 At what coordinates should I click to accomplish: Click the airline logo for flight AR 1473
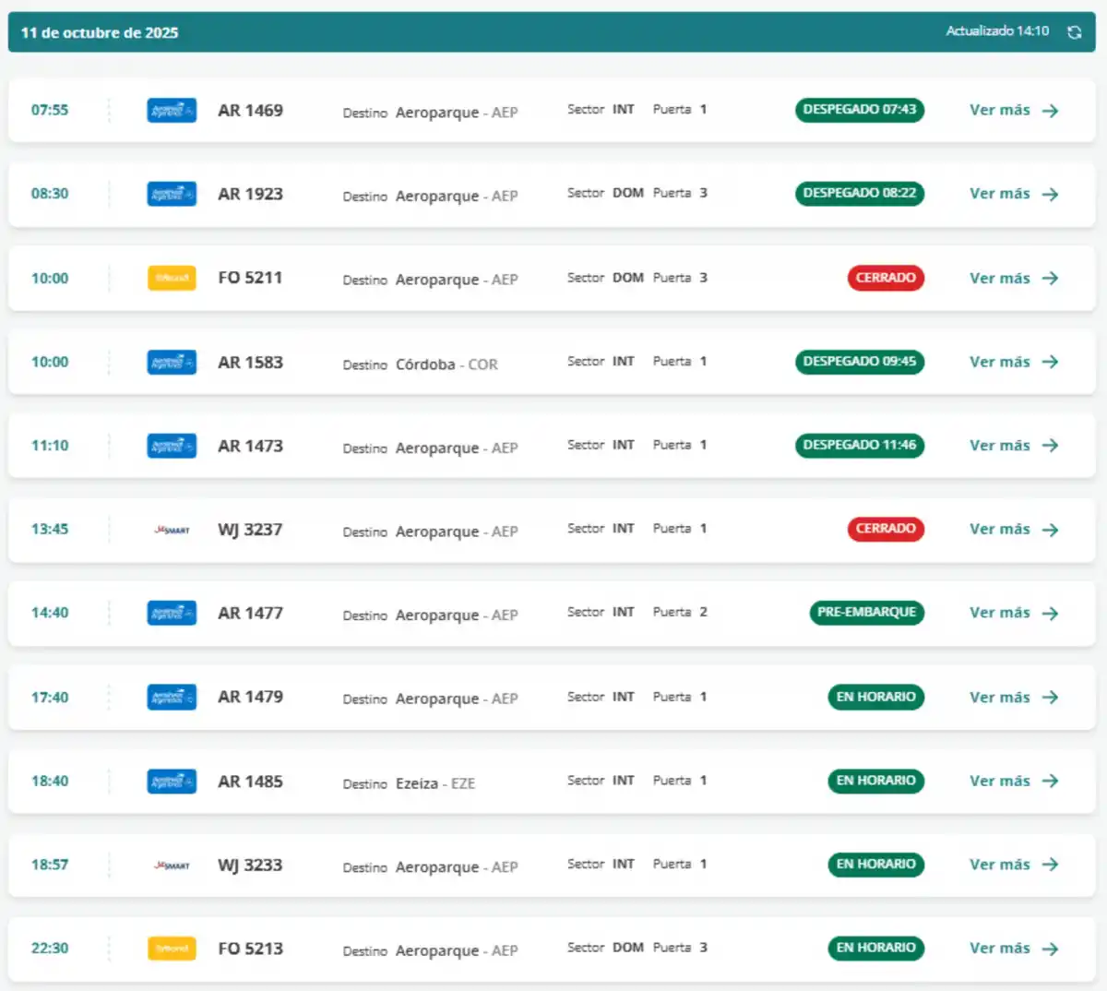(x=172, y=446)
